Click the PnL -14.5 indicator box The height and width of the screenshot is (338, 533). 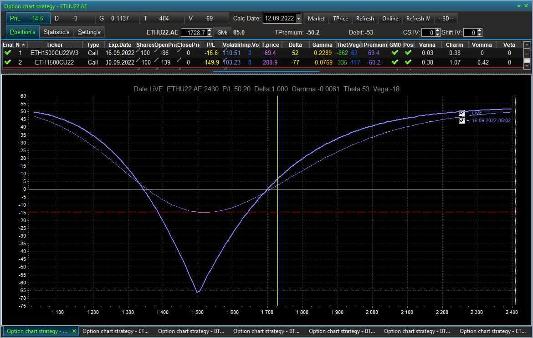tap(28, 18)
